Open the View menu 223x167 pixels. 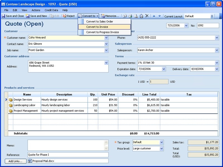coord(25,10)
